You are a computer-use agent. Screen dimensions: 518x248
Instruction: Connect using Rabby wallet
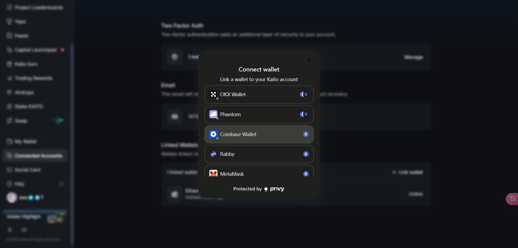pos(259,154)
